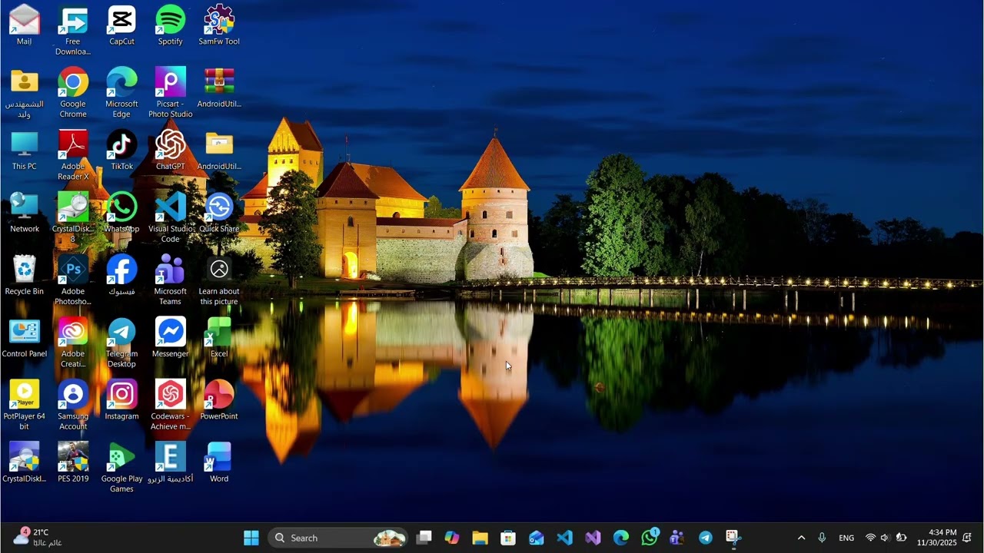The height and width of the screenshot is (553, 984).
Task: Open Samsung Account shortcut
Action: click(73, 406)
